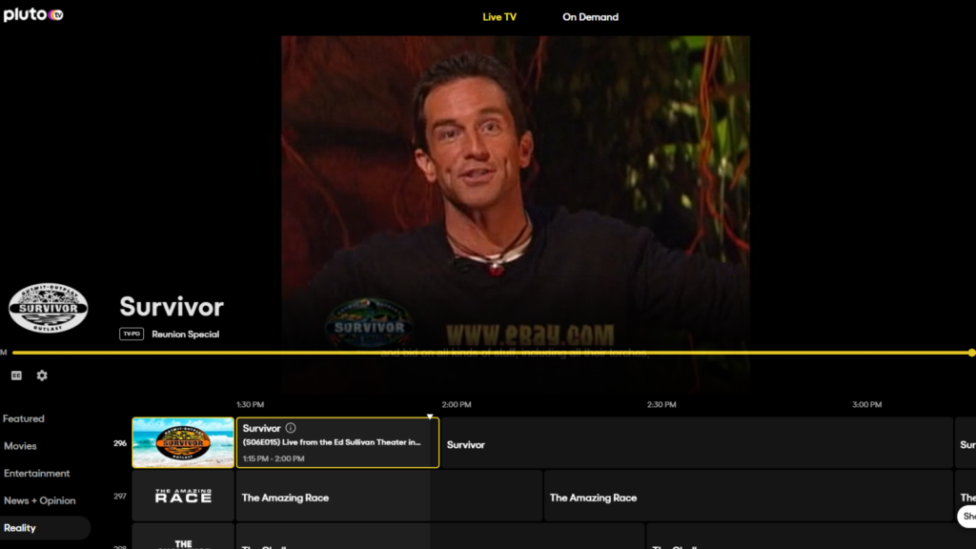Viewport: 976px width, 549px height.
Task: Click the round Survivor channel logo
Action: pyautogui.click(x=48, y=308)
